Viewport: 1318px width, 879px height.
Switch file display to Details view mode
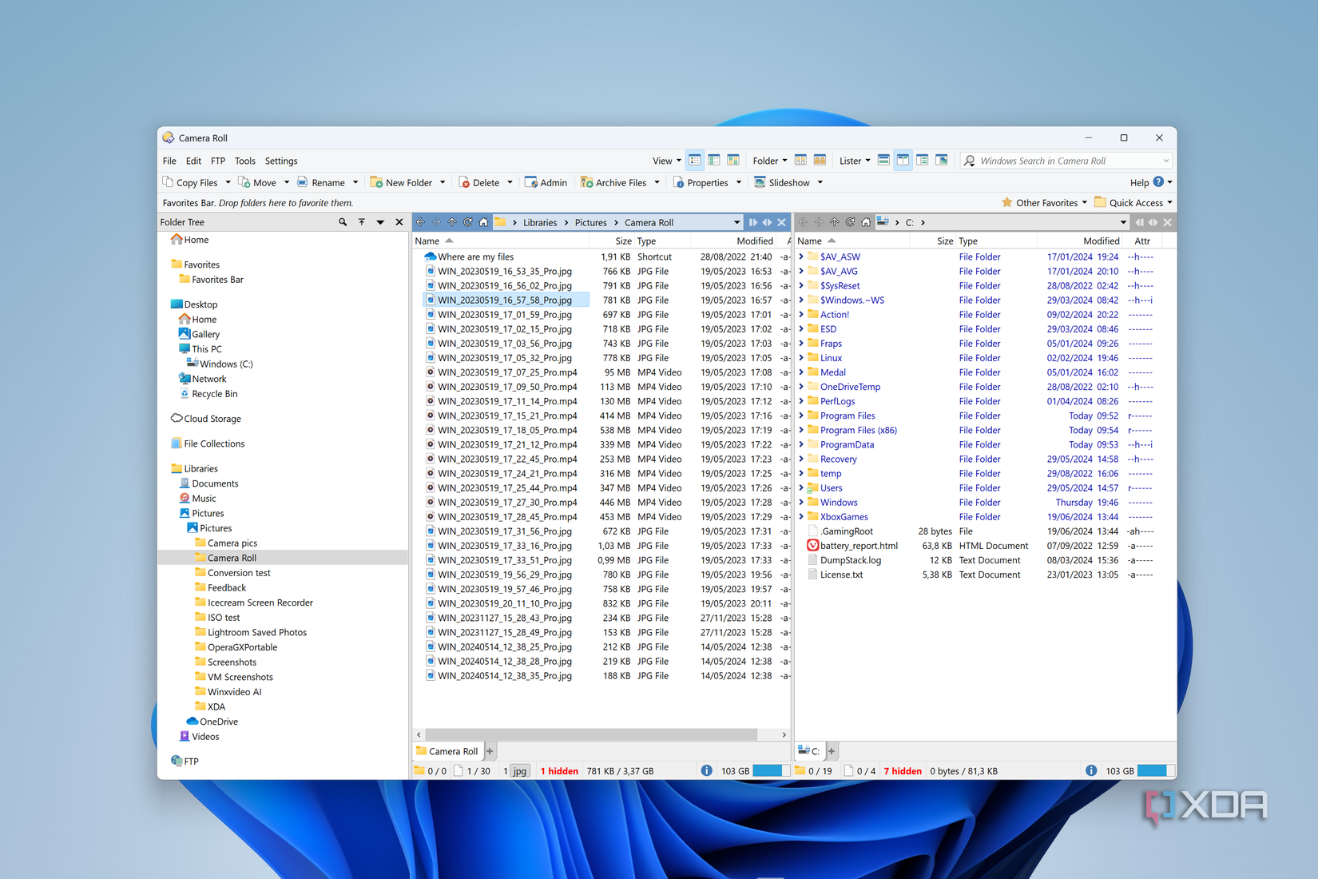[695, 161]
